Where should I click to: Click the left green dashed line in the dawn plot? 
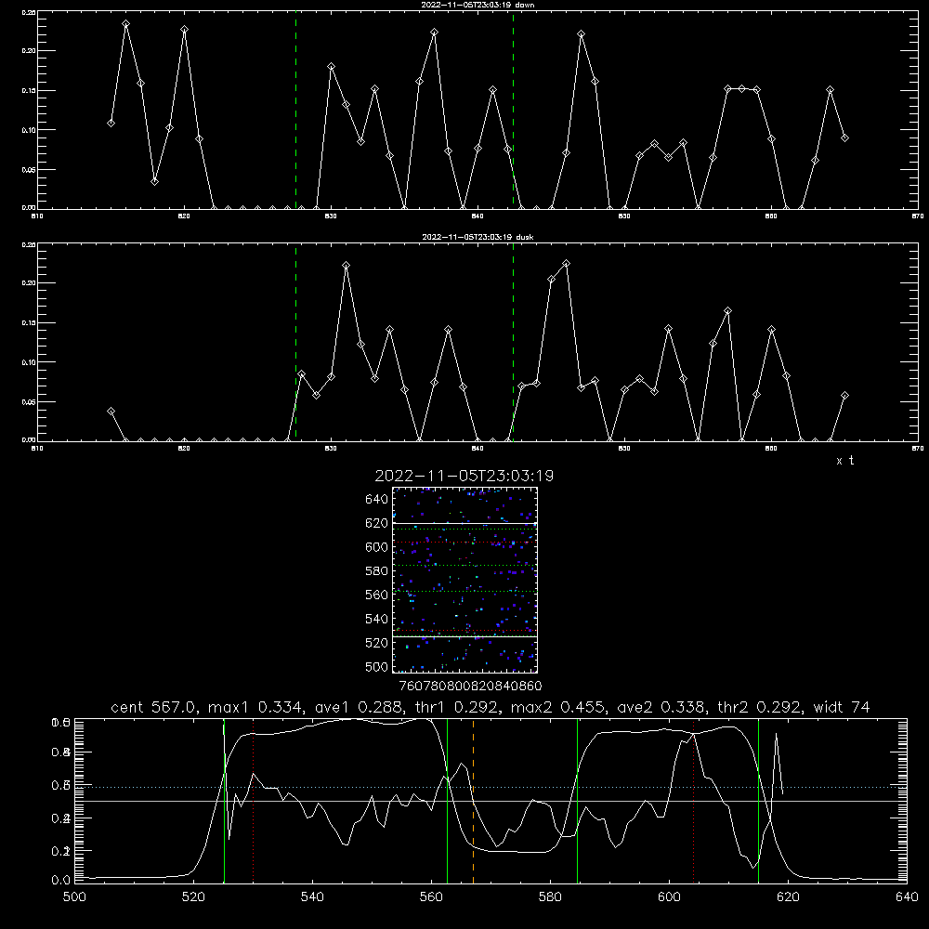(295, 110)
